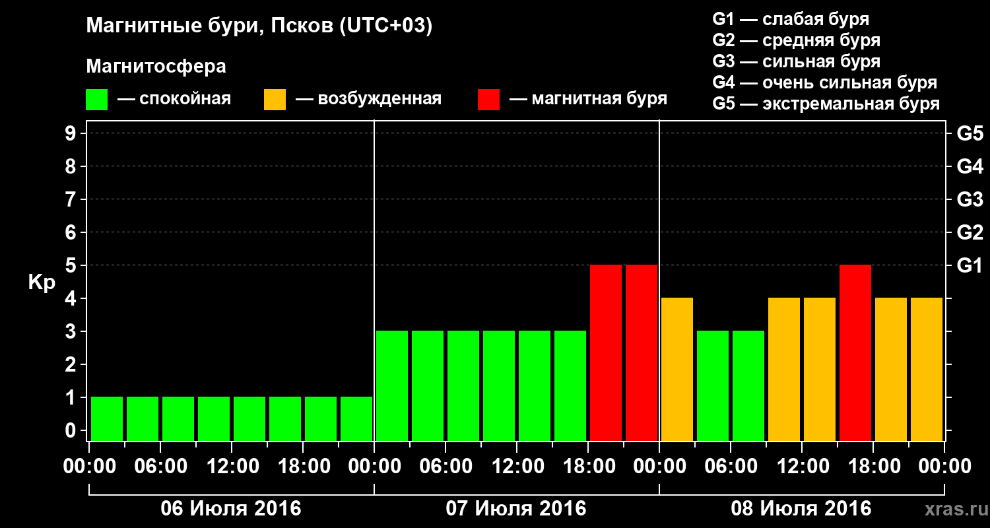Click the 'G3 — сильная буря' legend line

pos(797,61)
